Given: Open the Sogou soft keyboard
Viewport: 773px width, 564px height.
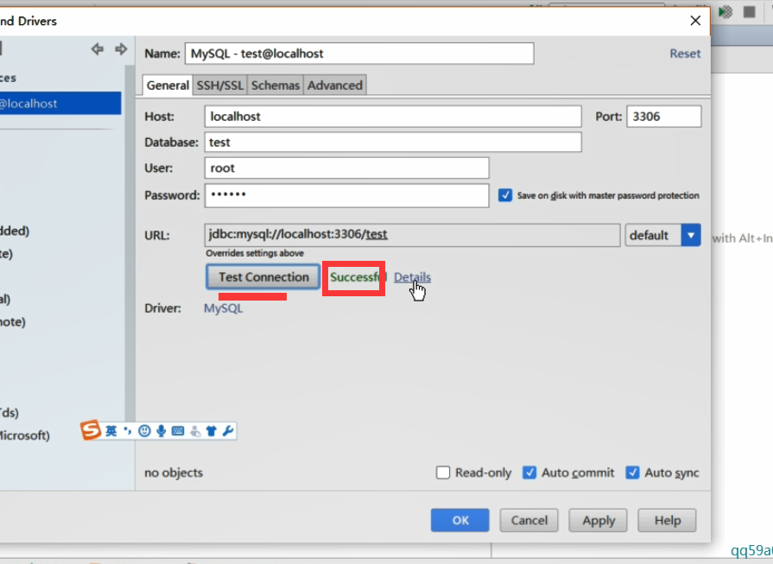Looking at the screenshot, I should coord(178,431).
